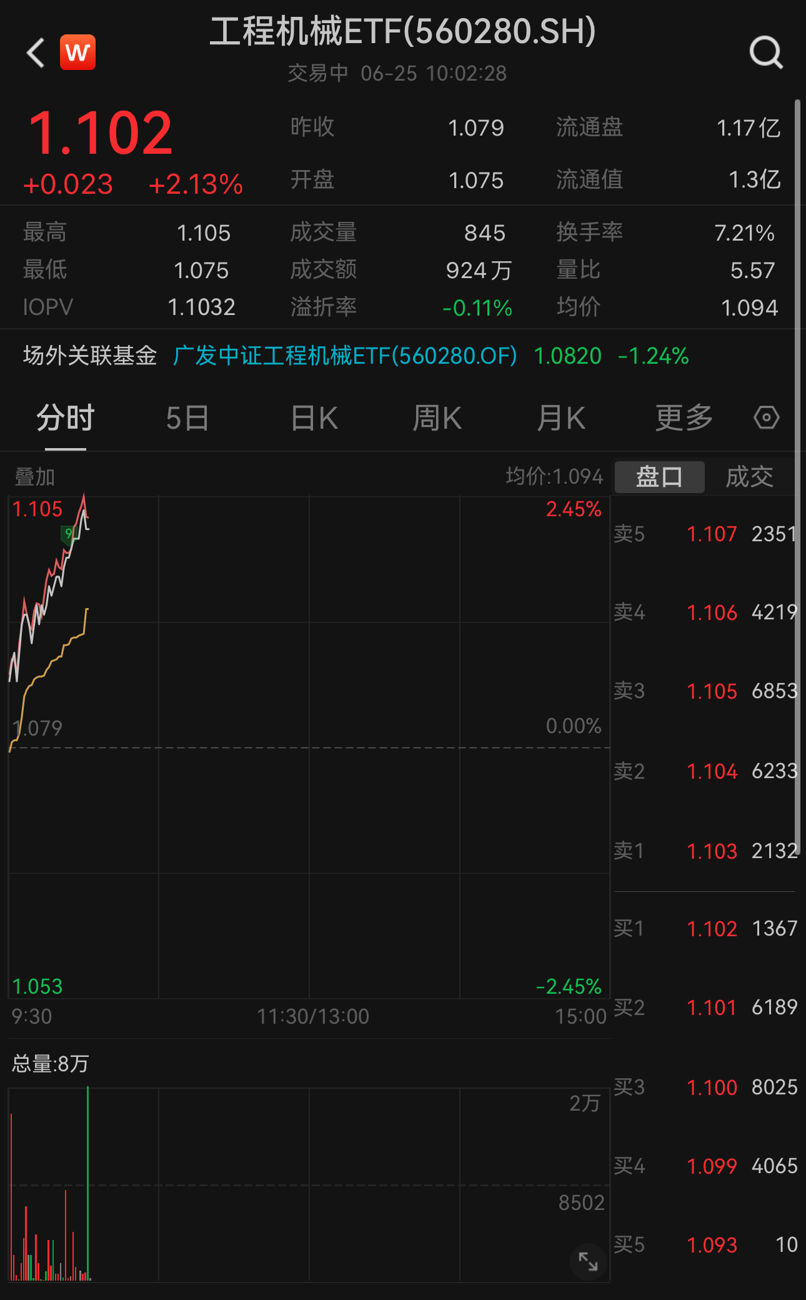Select 买5 row at 1.093
The image size is (806, 1300).
(x=706, y=1245)
